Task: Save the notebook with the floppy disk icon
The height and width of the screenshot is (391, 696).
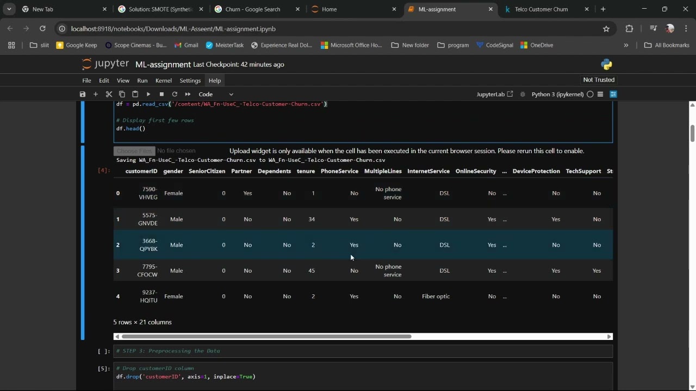Action: (83, 94)
